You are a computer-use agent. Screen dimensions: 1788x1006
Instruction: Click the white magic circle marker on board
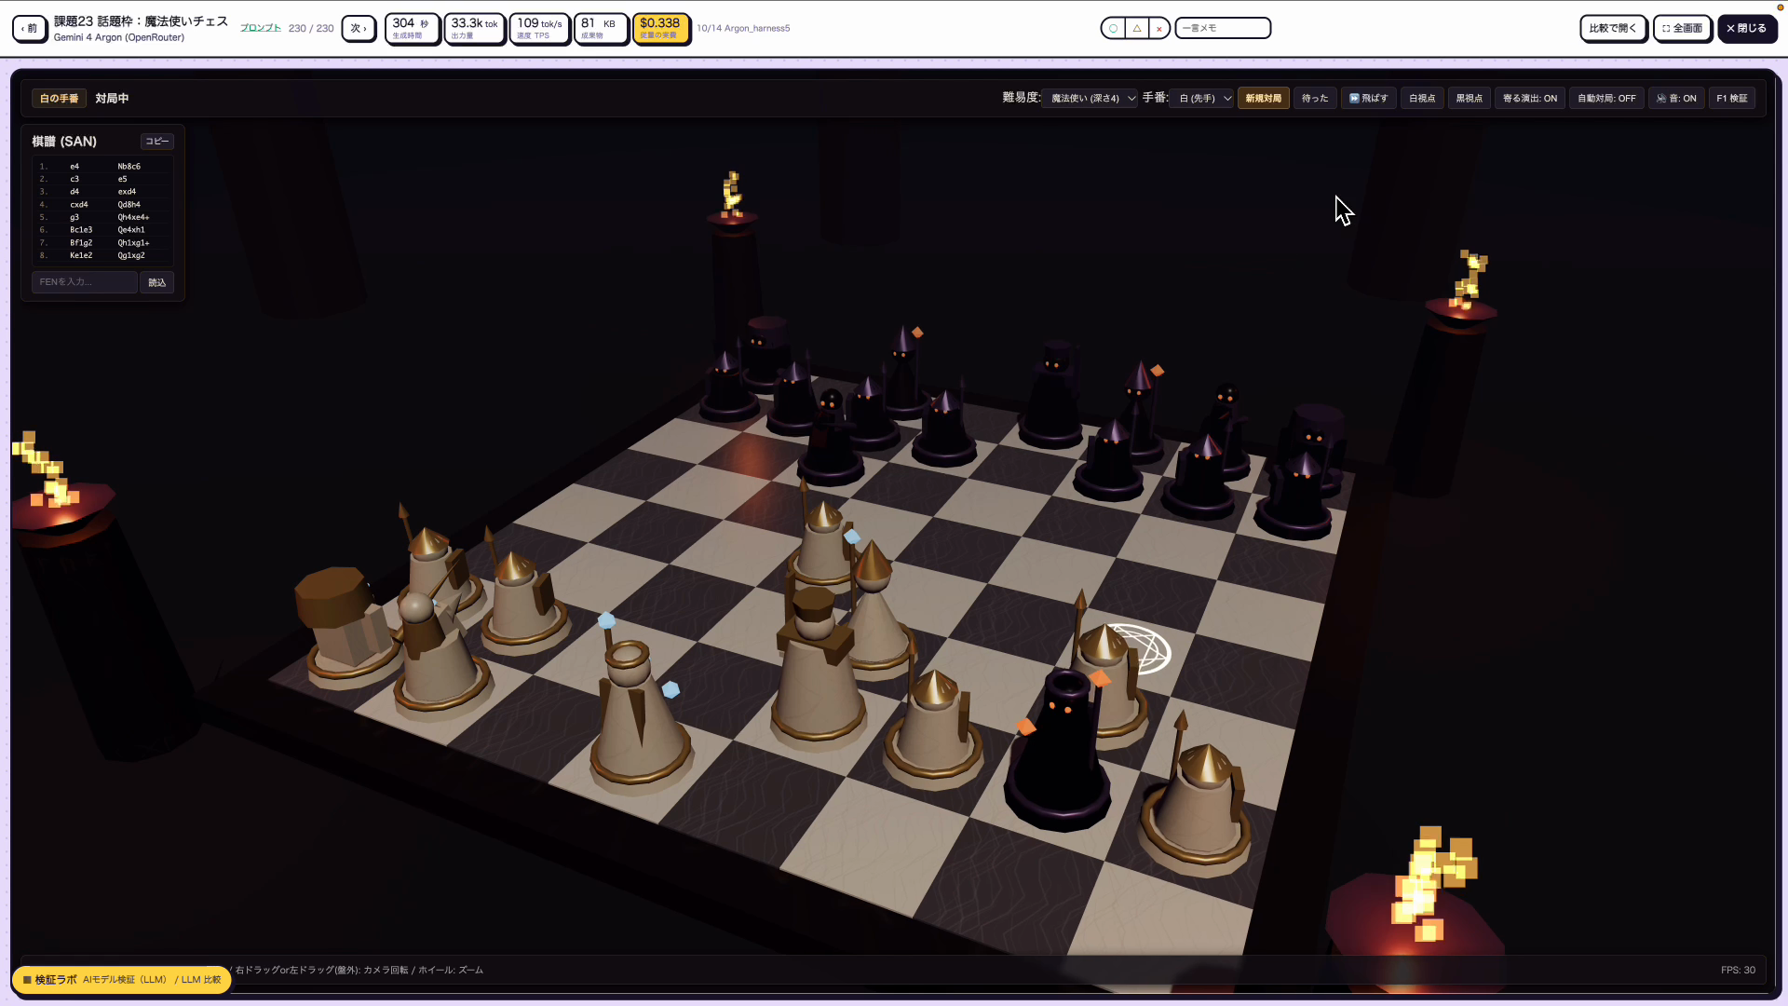(1144, 648)
